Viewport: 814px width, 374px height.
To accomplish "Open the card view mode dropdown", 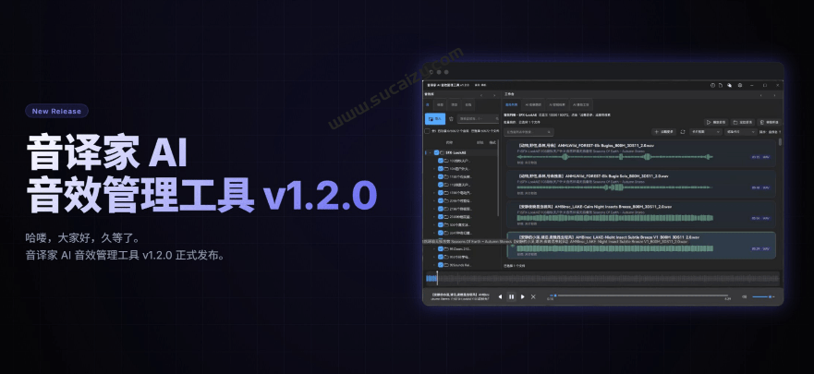I will point(706,132).
